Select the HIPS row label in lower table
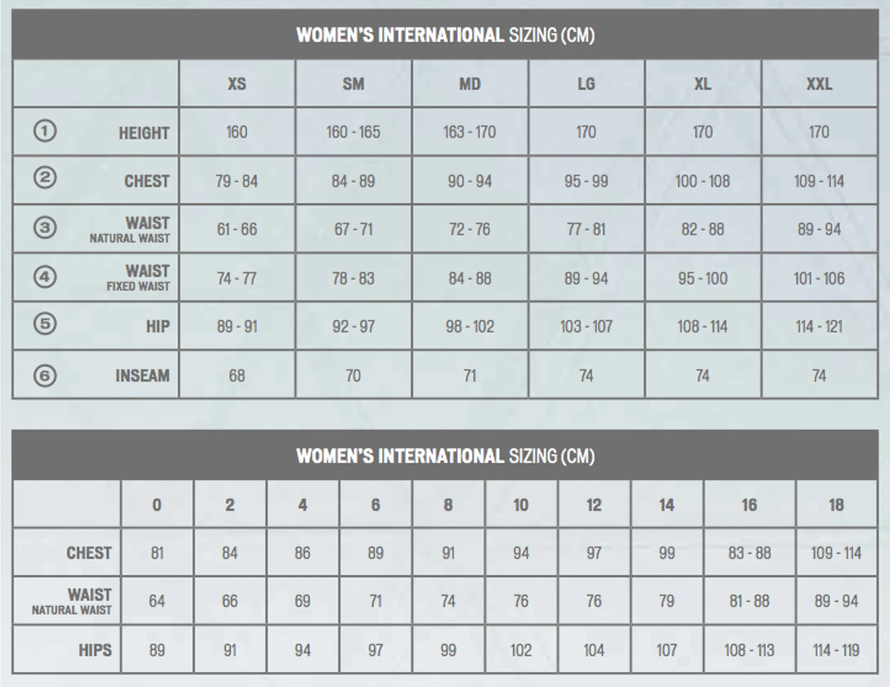 95,650
